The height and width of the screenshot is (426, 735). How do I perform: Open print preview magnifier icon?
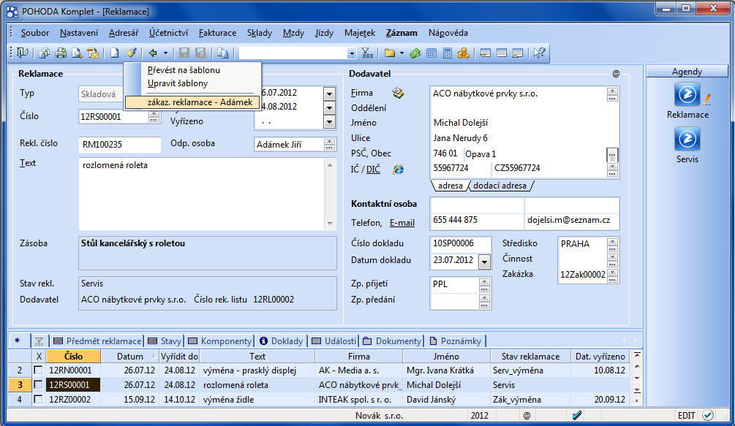76,53
